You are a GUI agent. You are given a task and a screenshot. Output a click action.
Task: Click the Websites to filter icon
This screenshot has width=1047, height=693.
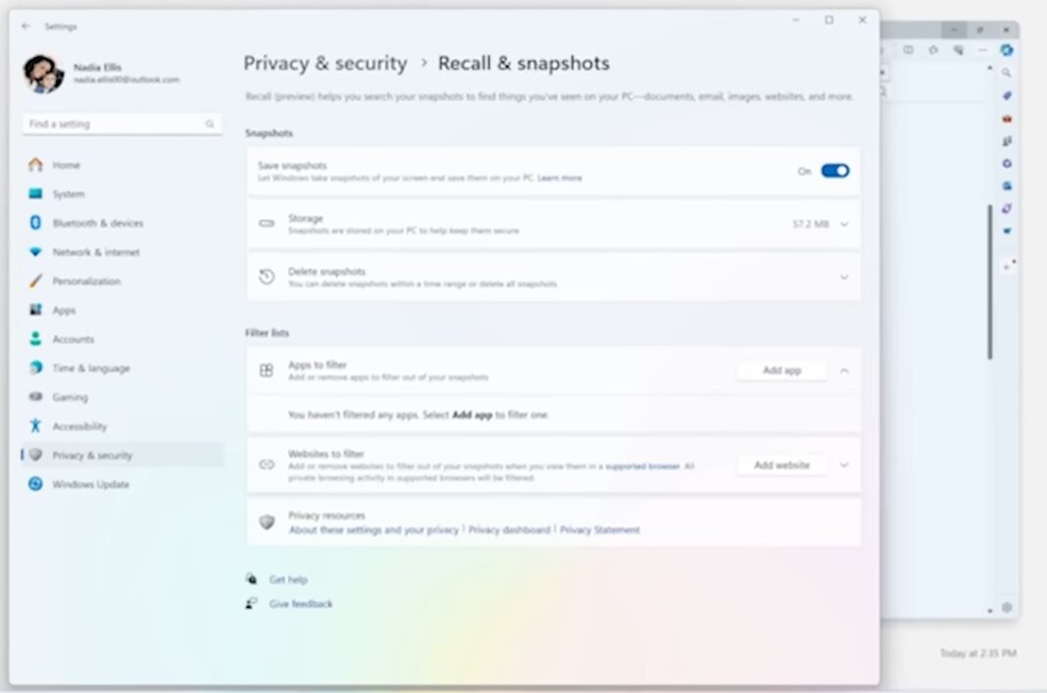[265, 464]
